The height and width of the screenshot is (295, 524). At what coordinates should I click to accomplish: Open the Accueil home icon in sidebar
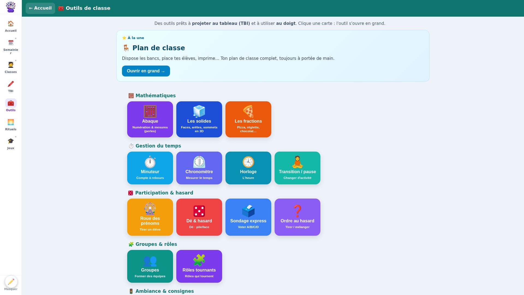pyautogui.click(x=11, y=24)
